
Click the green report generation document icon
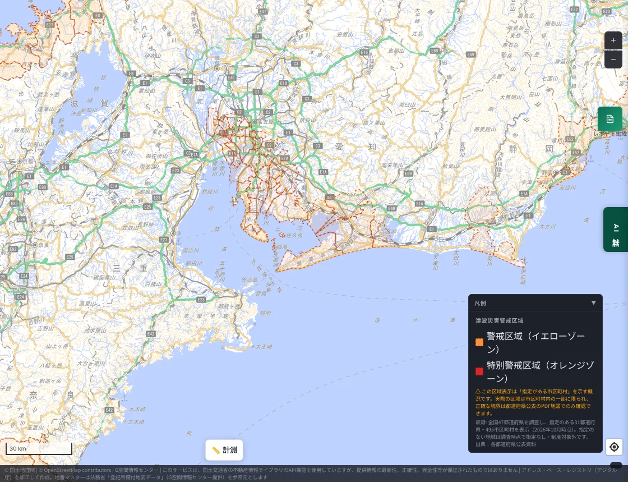point(609,119)
